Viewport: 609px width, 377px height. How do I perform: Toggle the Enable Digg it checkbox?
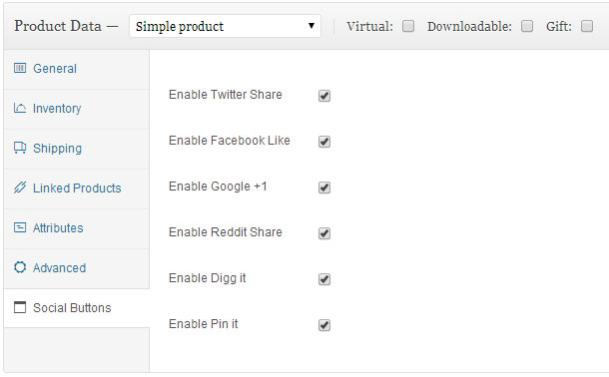click(x=324, y=279)
